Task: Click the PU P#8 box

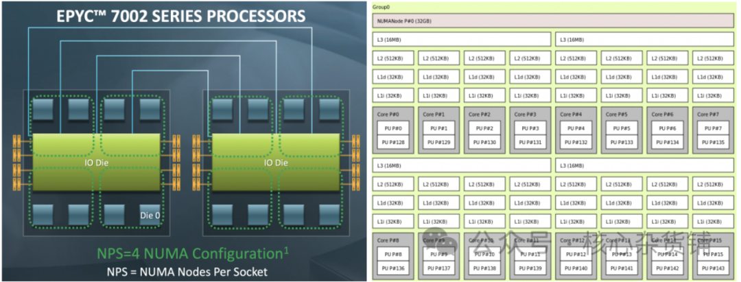Action: click(x=392, y=254)
